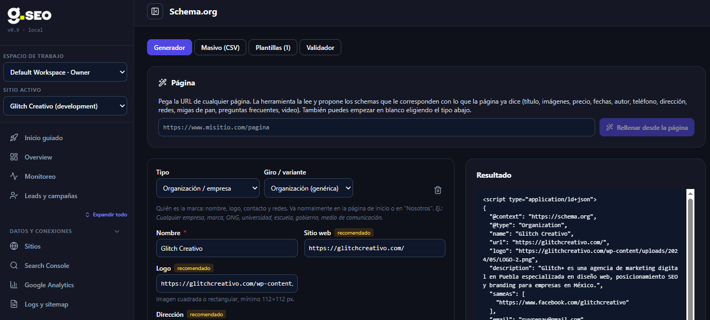Open the Validador tab
The height and width of the screenshot is (320, 710).
[x=320, y=48]
